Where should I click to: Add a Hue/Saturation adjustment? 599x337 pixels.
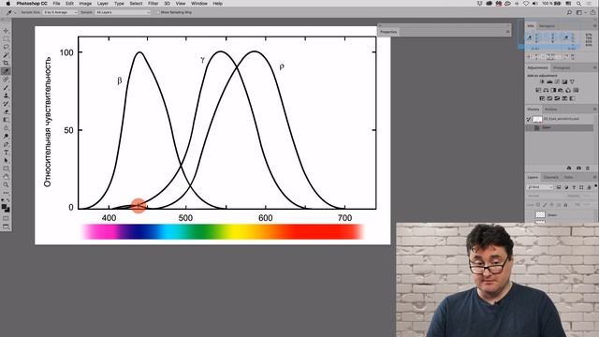pos(538,90)
